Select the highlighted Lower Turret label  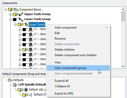click(37, 25)
